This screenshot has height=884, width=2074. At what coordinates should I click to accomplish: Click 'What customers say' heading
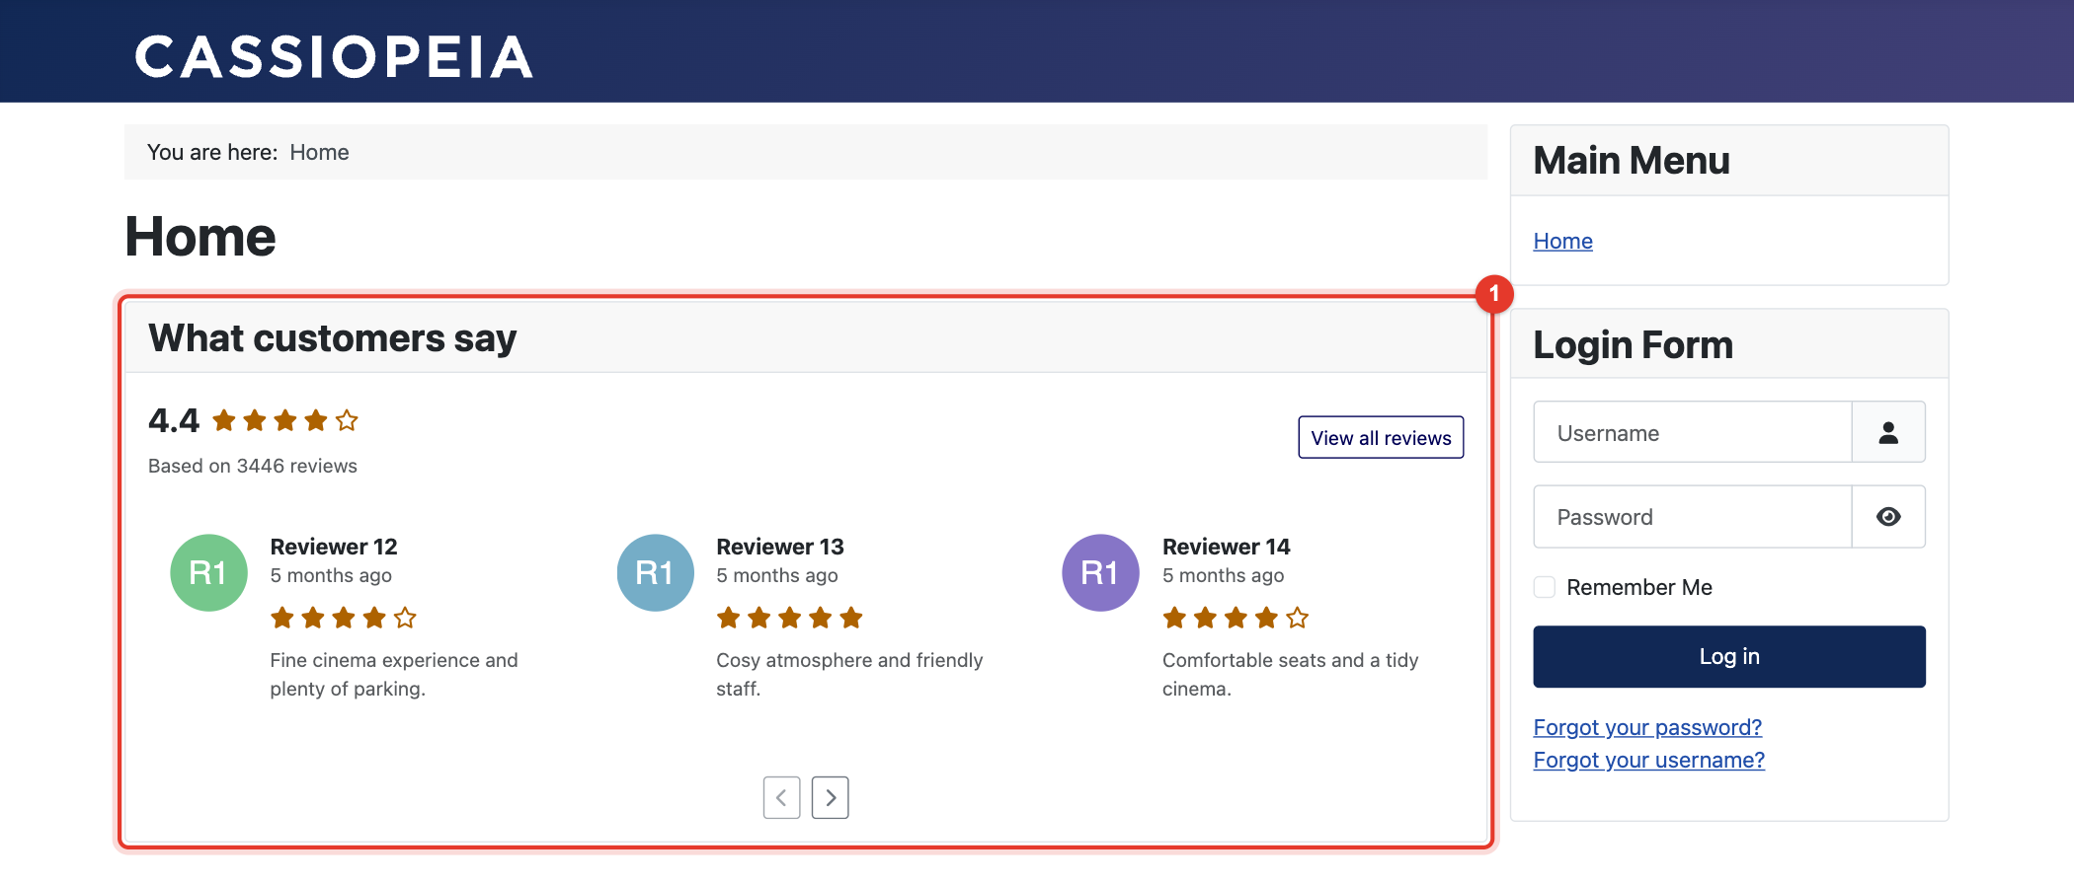coord(333,338)
